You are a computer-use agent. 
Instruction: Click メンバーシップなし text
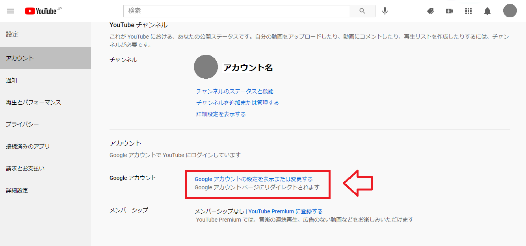tap(219, 211)
